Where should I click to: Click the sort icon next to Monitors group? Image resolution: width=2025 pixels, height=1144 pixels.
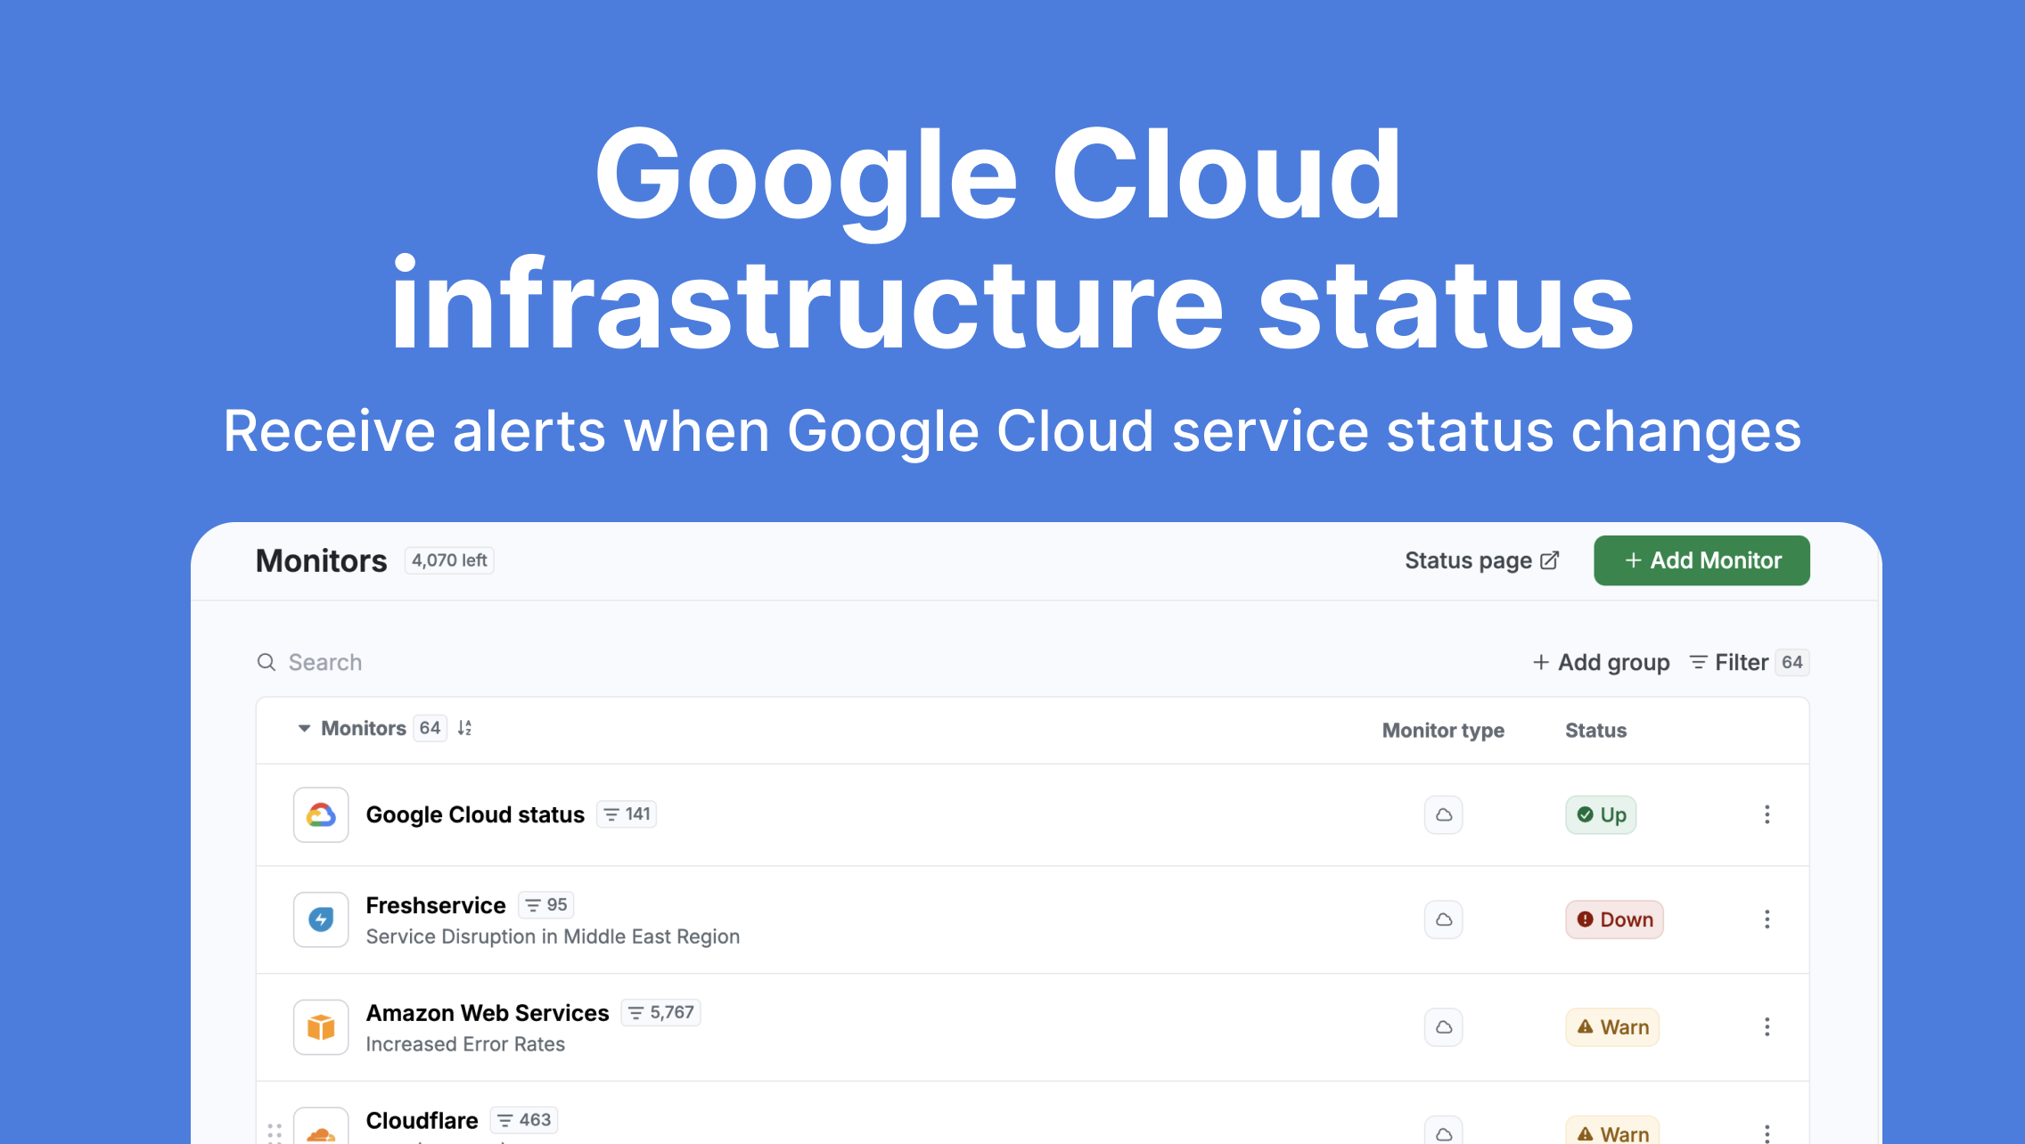coord(463,728)
